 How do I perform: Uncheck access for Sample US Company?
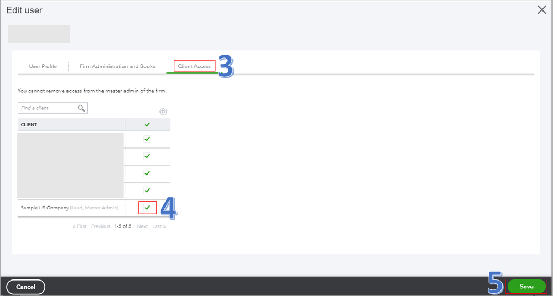[x=147, y=208]
